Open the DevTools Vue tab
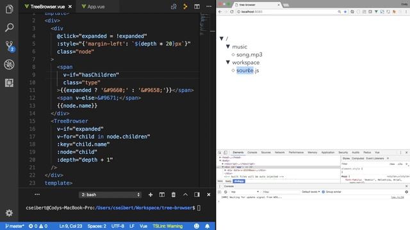Screen dimensions: 410x230 [377, 152]
